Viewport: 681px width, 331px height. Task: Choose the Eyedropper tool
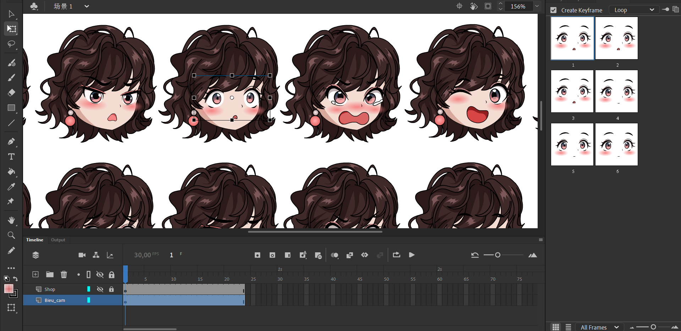11,187
